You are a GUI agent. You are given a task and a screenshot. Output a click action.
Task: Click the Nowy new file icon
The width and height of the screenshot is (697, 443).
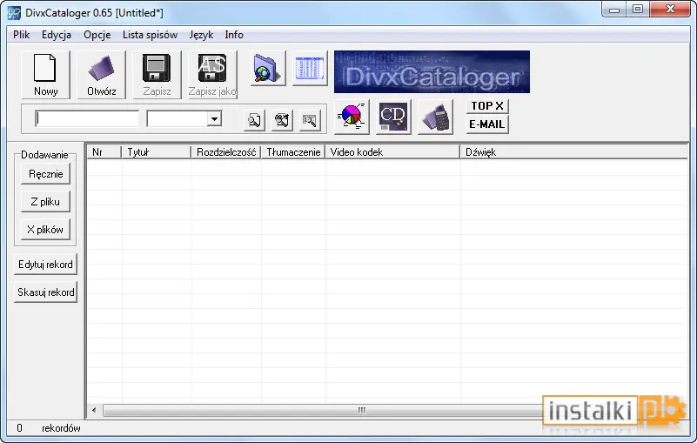pos(45,74)
